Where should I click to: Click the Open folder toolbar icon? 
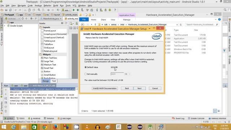(2, 10)
